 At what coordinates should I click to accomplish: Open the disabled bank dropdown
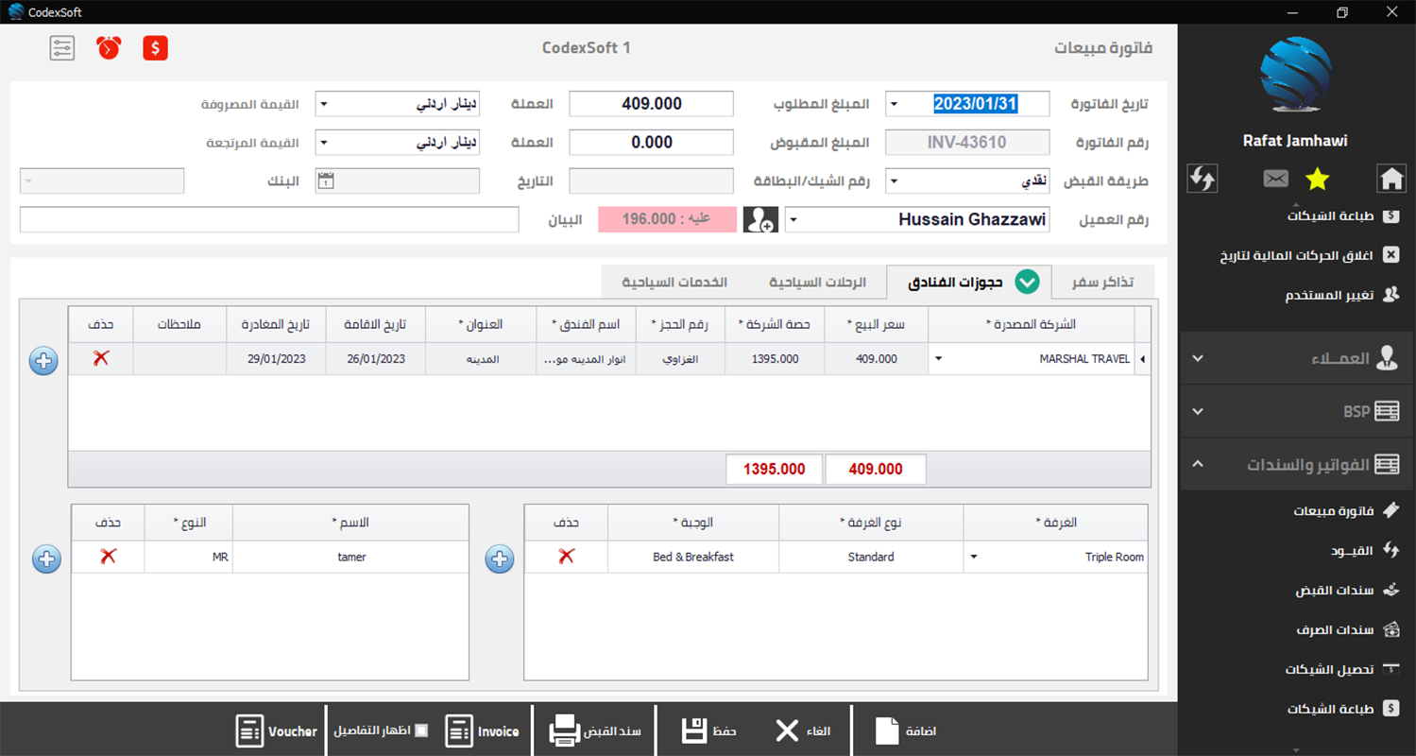[27, 181]
